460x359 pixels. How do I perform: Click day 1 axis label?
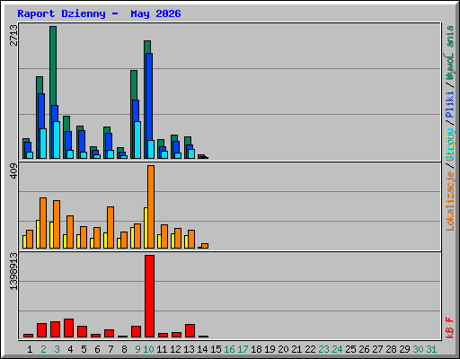pos(30,349)
